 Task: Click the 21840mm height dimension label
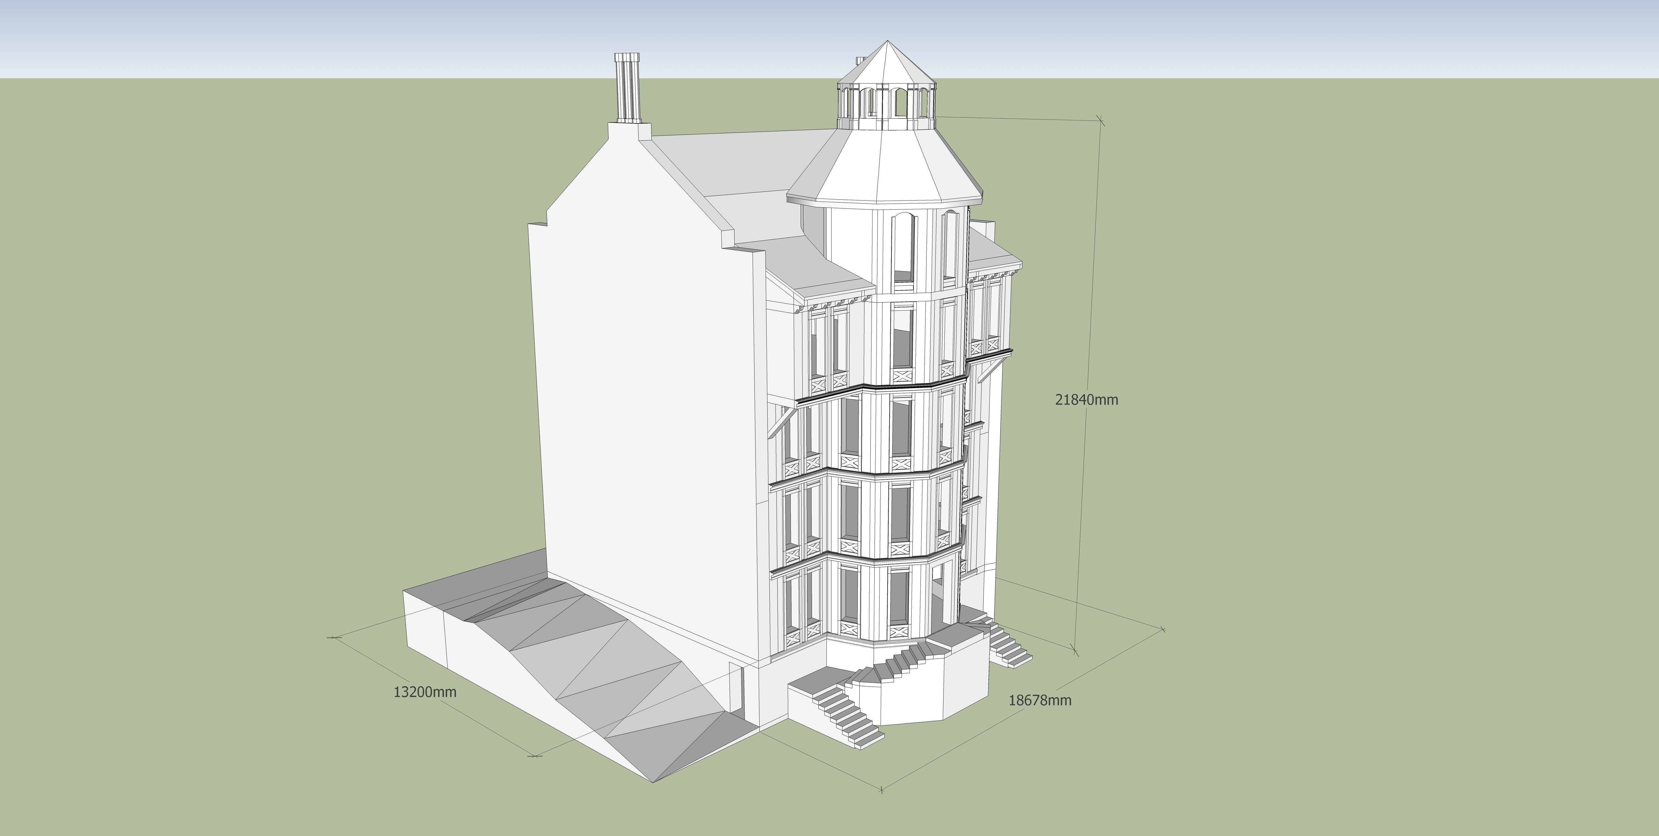tap(1086, 400)
